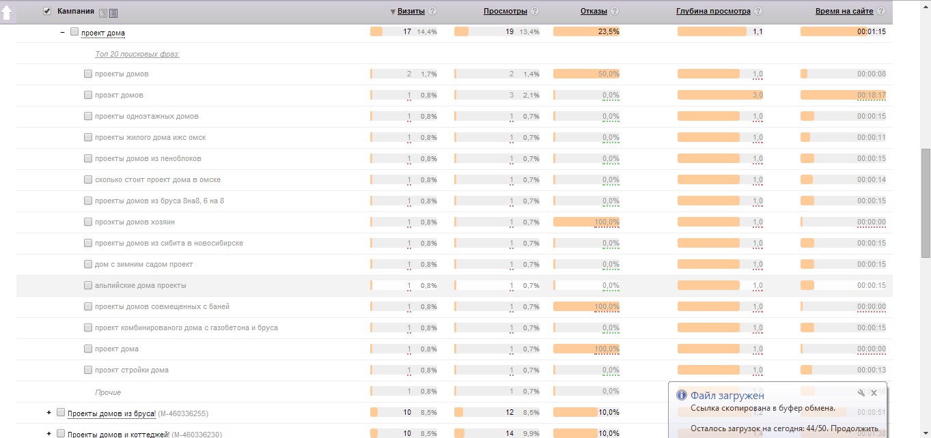This screenshot has width=931, height=438.
Task: Collapse the проект дома campaign row
Action: click(x=62, y=32)
